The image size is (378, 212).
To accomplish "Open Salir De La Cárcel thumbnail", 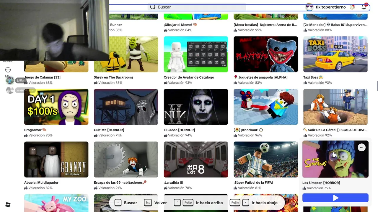I will point(335,107).
